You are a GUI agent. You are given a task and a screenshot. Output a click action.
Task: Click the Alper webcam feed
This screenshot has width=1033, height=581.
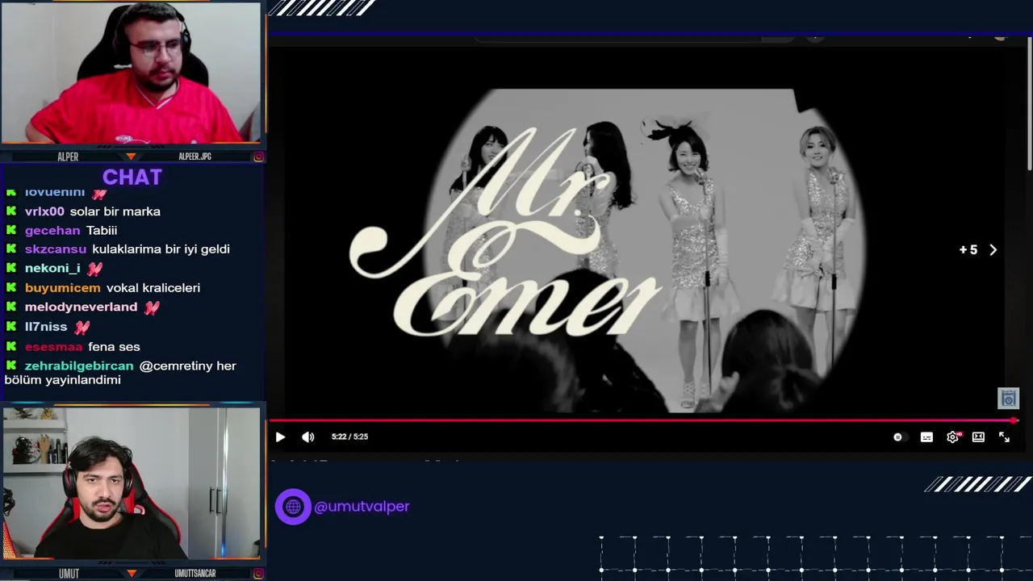pyautogui.click(x=131, y=73)
